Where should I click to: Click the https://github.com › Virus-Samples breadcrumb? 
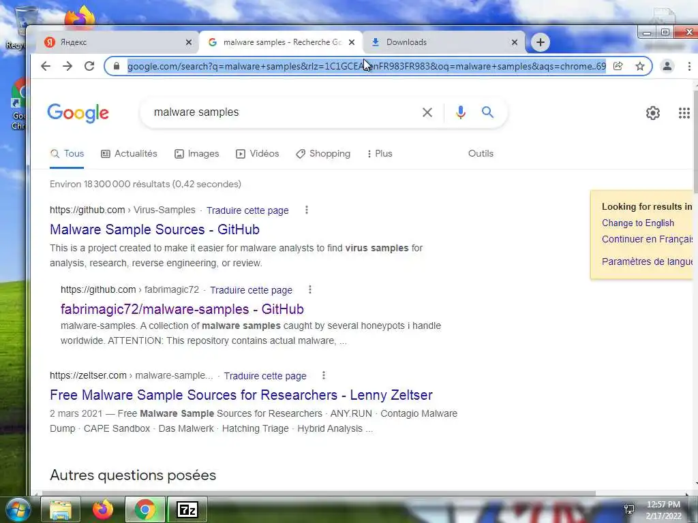pyautogui.click(x=123, y=210)
